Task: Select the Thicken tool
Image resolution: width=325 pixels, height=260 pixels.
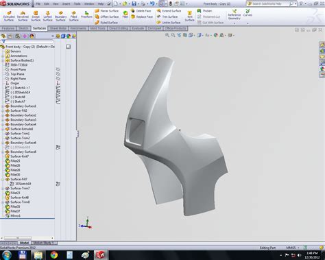Action: tap(205, 11)
